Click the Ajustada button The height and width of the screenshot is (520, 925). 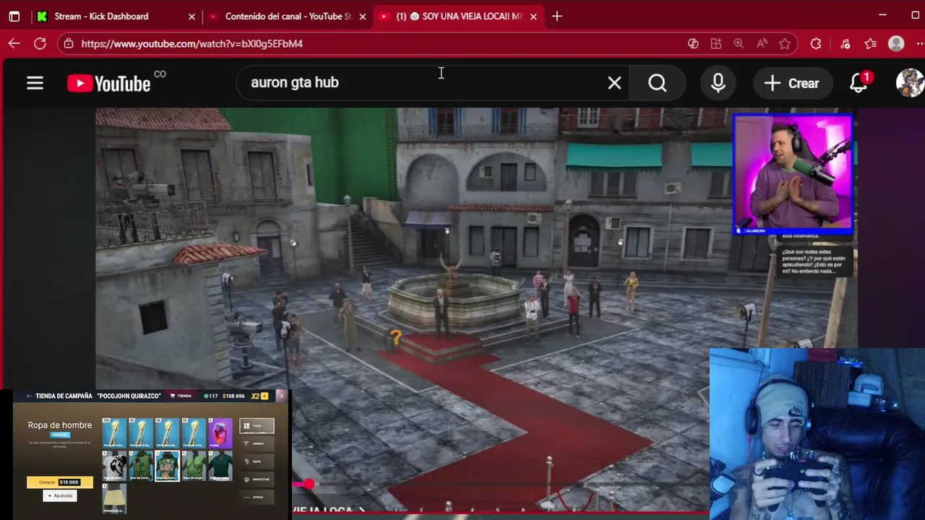coord(60,495)
